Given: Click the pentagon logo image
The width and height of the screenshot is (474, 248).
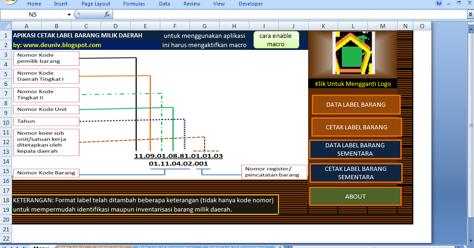Looking at the screenshot, I should [354, 53].
